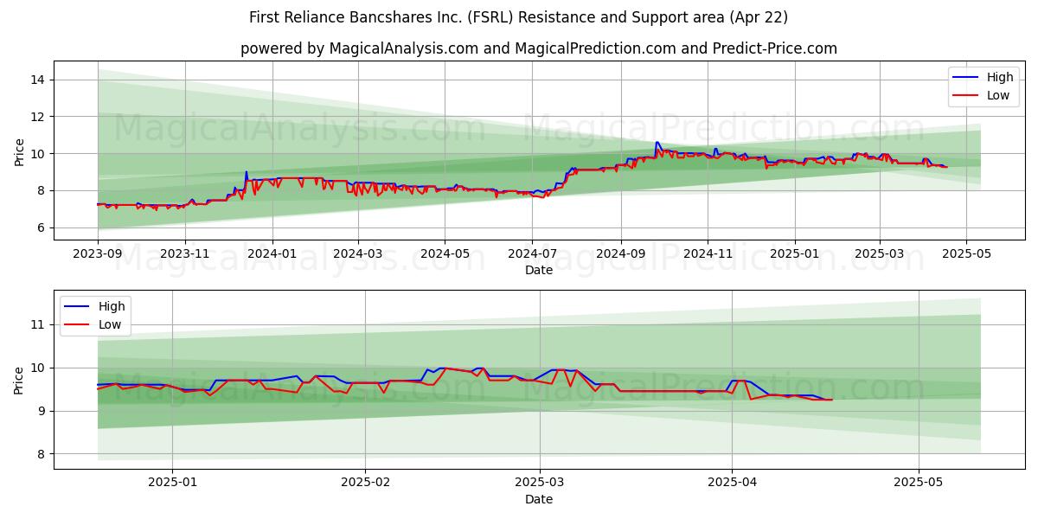Click the '2025-02' label on bottom chart axis
1038x519 pixels.
pos(365,483)
